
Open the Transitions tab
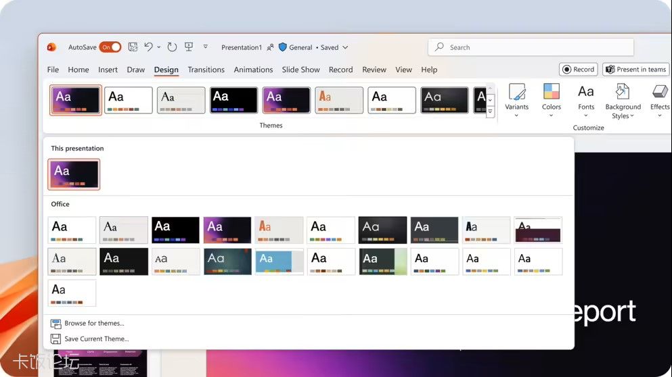click(206, 70)
